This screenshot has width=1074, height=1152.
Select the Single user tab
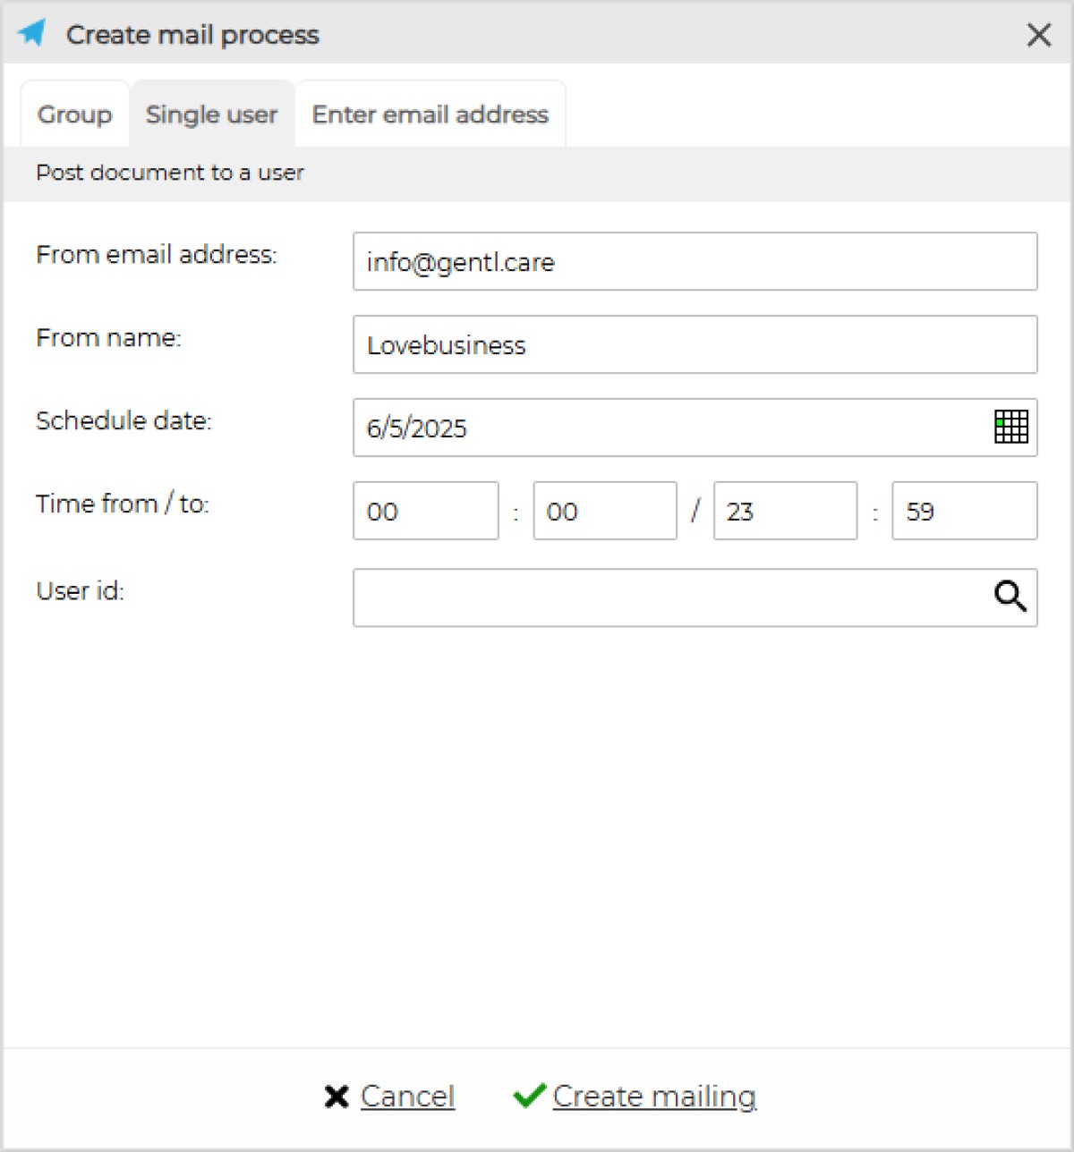tap(211, 114)
